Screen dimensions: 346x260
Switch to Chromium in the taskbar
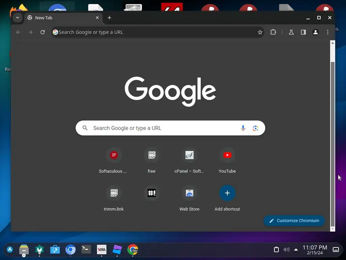[x=71, y=250]
